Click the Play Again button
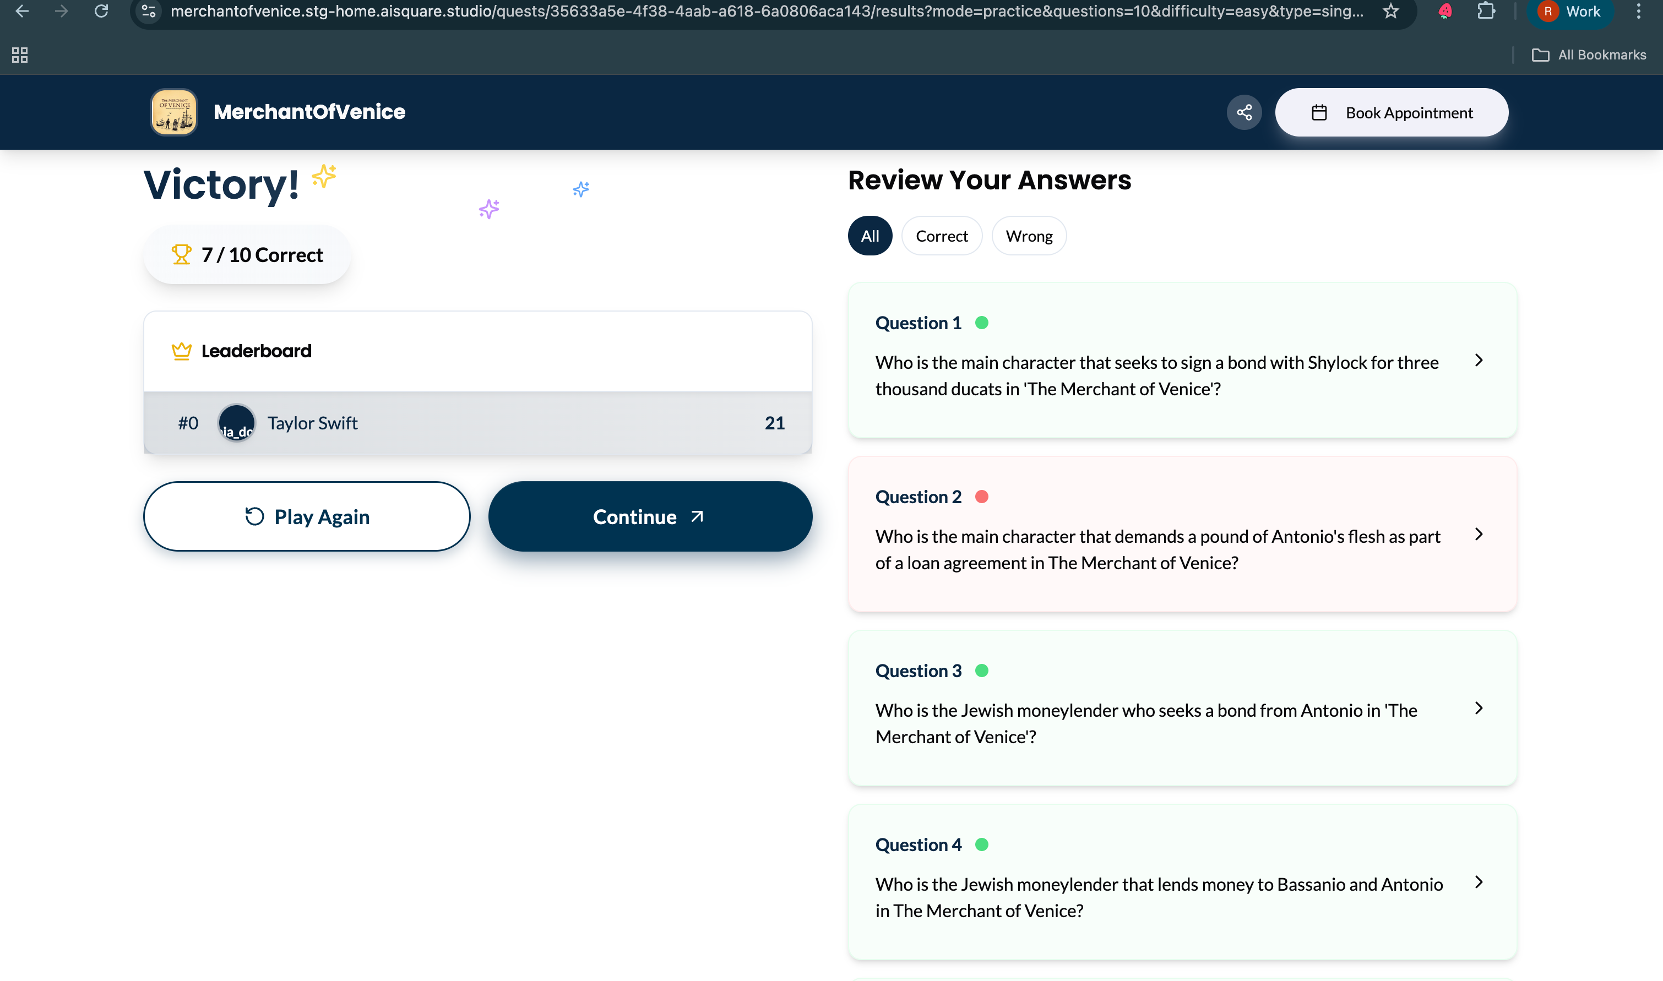 click(307, 516)
